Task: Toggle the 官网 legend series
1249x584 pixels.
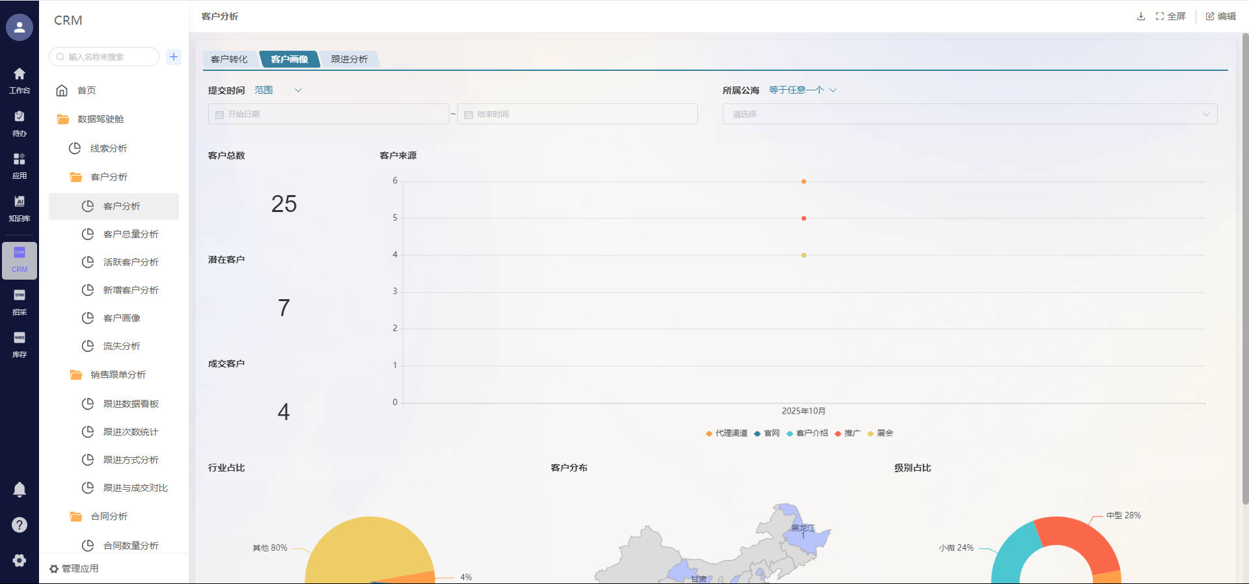Action: (767, 433)
